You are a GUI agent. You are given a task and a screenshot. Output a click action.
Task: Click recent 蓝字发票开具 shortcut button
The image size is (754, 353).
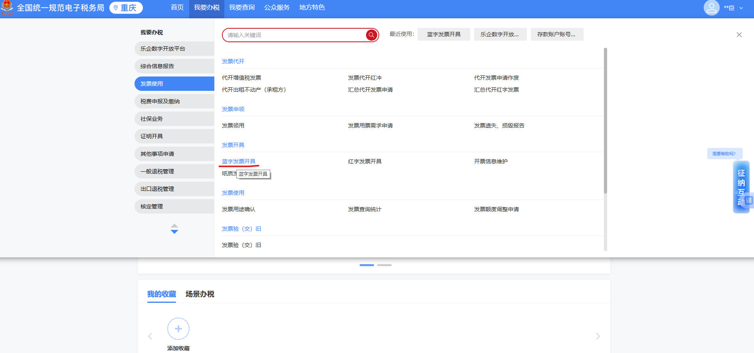(444, 34)
